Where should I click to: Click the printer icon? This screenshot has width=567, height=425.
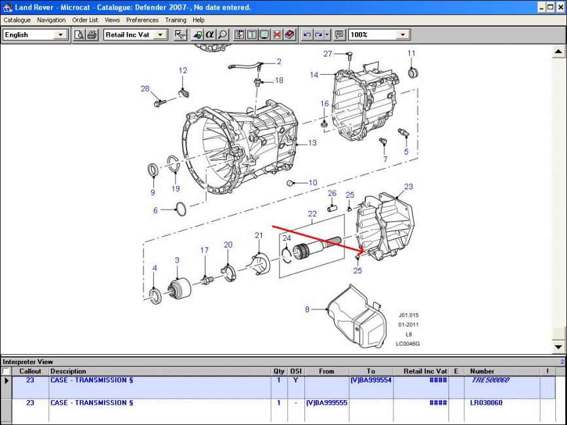(92, 35)
